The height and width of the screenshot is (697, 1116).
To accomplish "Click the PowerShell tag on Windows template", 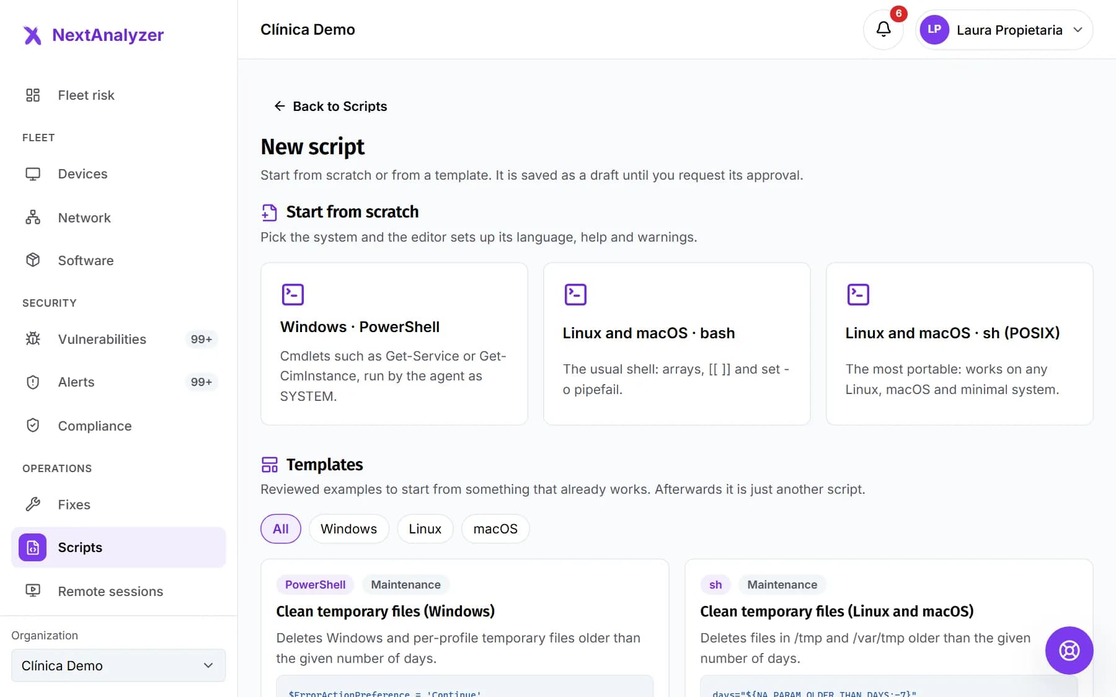I will pyautogui.click(x=315, y=585).
